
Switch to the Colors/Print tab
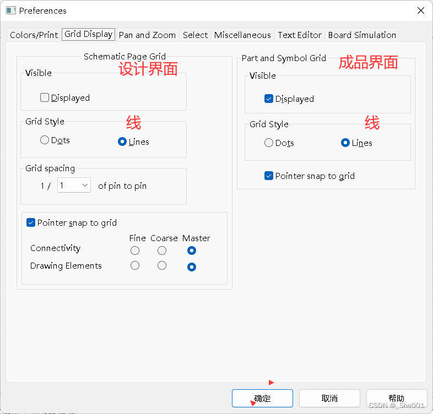34,35
